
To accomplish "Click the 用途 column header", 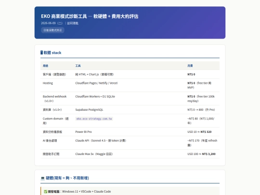I will tap(45, 65).
